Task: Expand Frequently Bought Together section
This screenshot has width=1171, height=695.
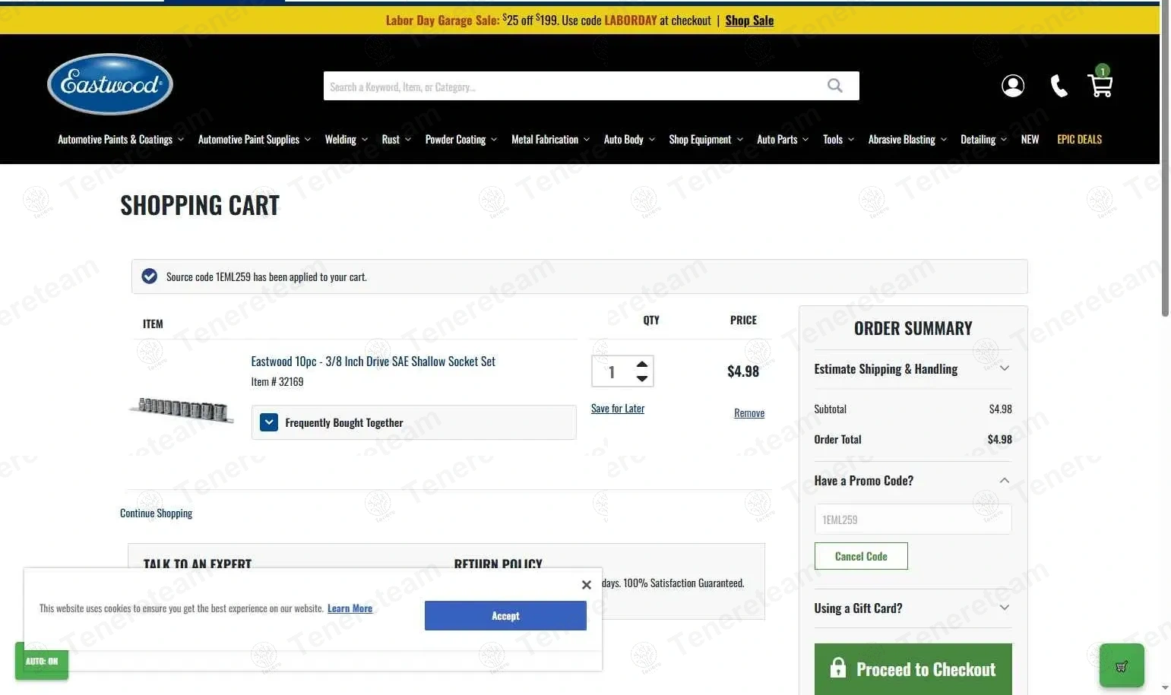Action: click(x=269, y=422)
